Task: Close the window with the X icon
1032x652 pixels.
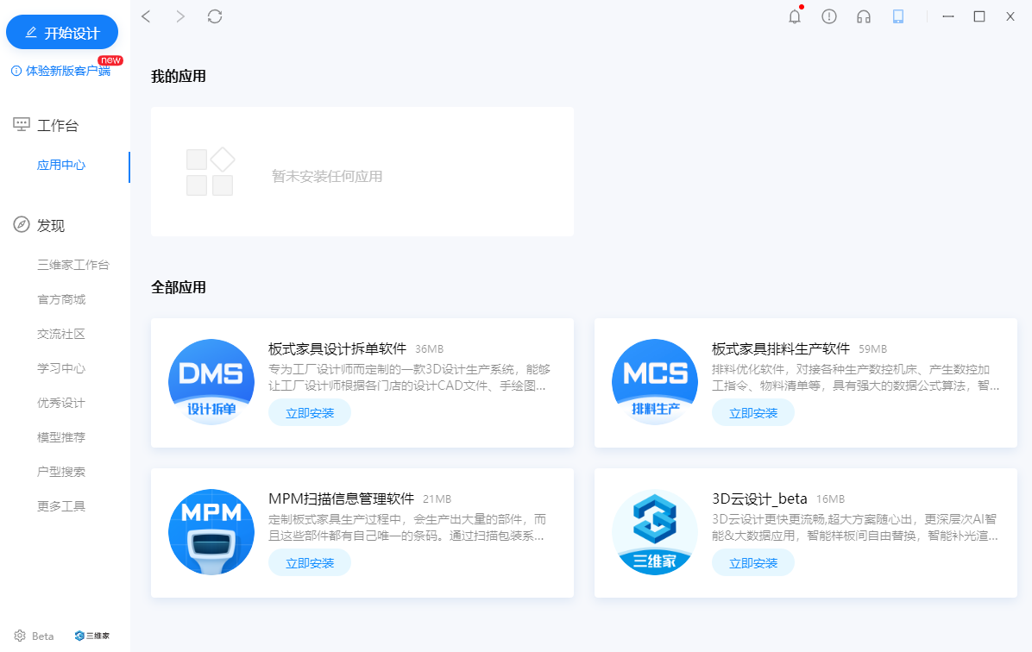Action: [x=1010, y=16]
